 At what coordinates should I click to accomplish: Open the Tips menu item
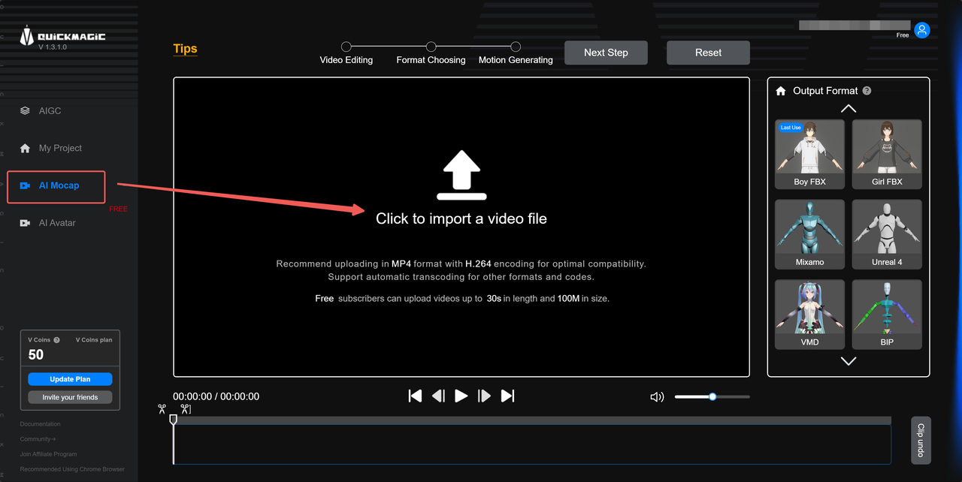pyautogui.click(x=185, y=48)
